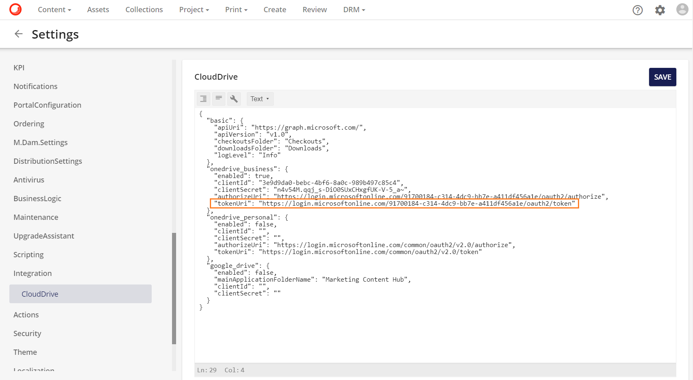Click the settings list scrollbar
Viewport: 693px width, 380px height.
click(x=174, y=289)
